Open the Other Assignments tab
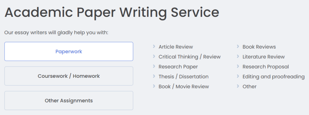The image size is (309, 115). pos(69,101)
